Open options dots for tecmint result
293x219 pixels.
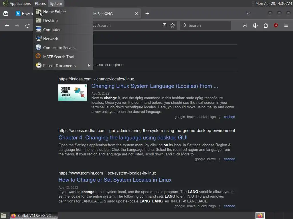point(220,206)
